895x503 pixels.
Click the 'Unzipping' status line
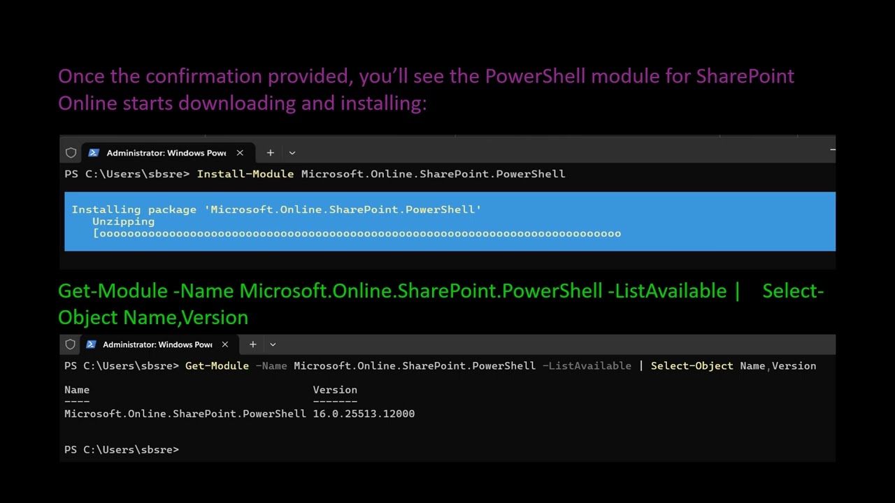[123, 221]
